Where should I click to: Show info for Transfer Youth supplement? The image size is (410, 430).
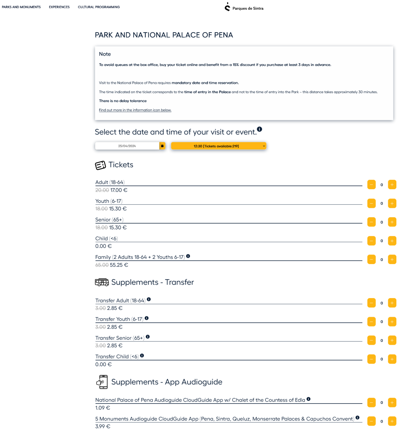coord(146,318)
